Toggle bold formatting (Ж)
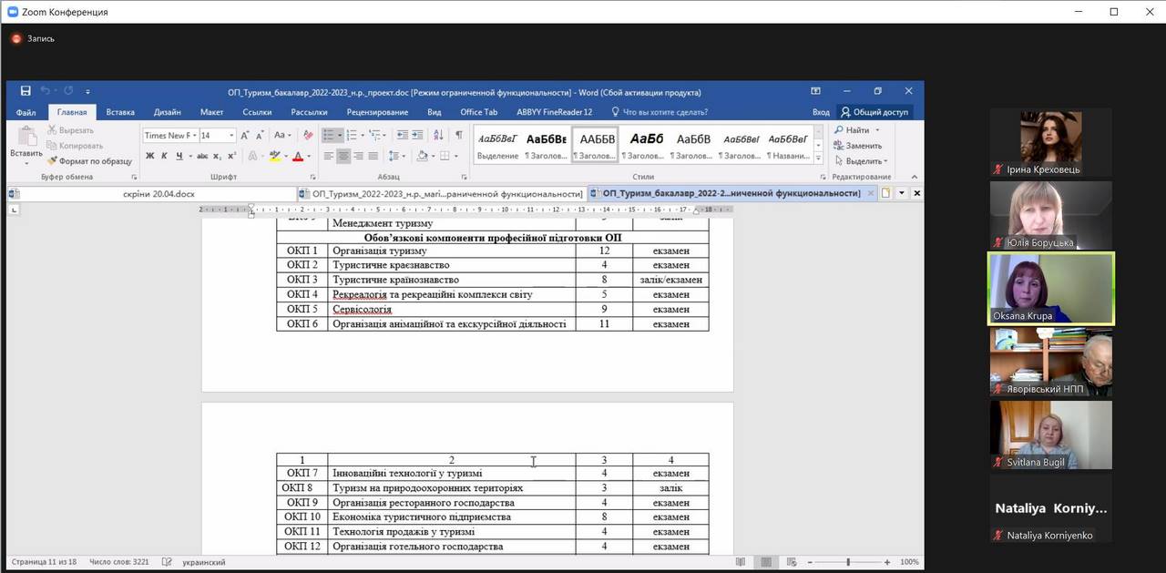The height and width of the screenshot is (573, 1166). 151,157
